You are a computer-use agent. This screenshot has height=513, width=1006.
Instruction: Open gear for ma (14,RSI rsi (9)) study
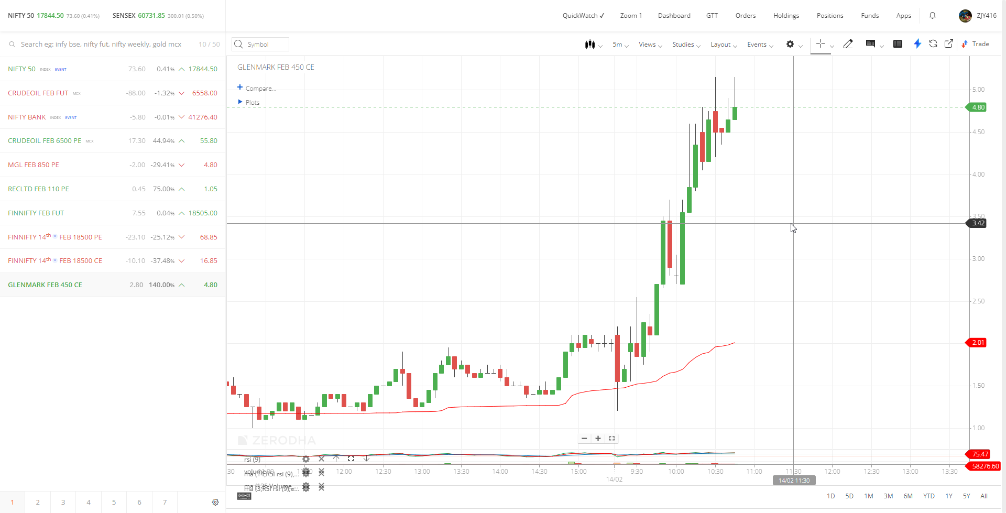tap(306, 473)
